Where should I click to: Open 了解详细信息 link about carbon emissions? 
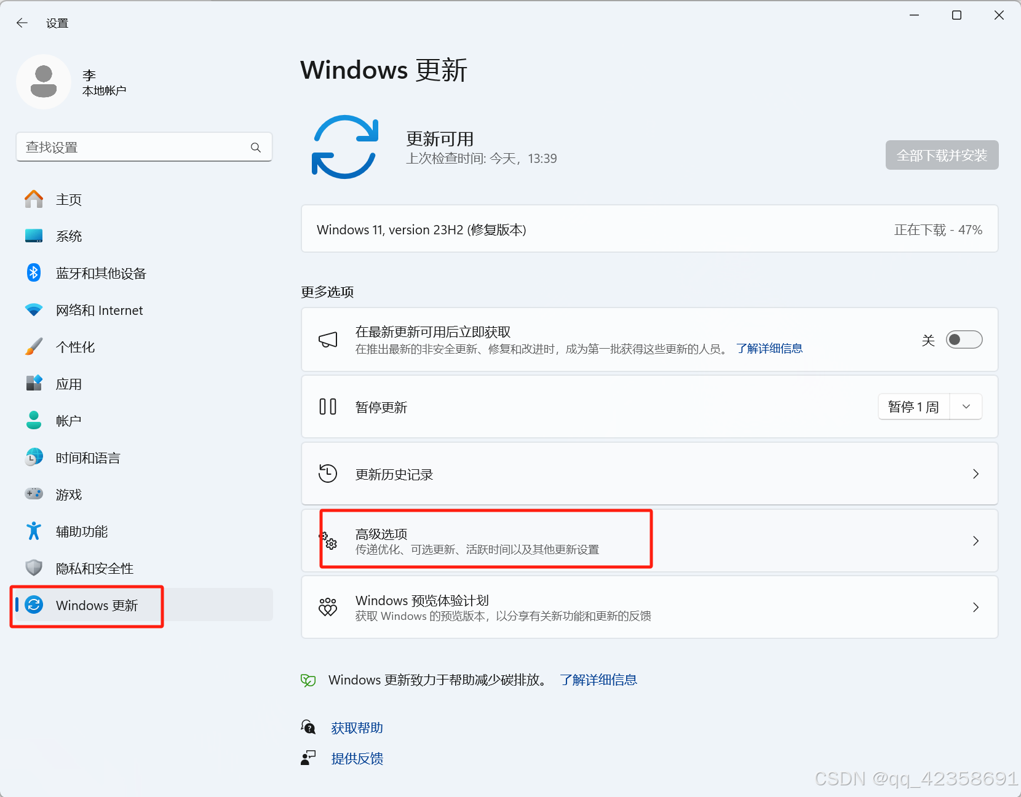pyautogui.click(x=598, y=680)
